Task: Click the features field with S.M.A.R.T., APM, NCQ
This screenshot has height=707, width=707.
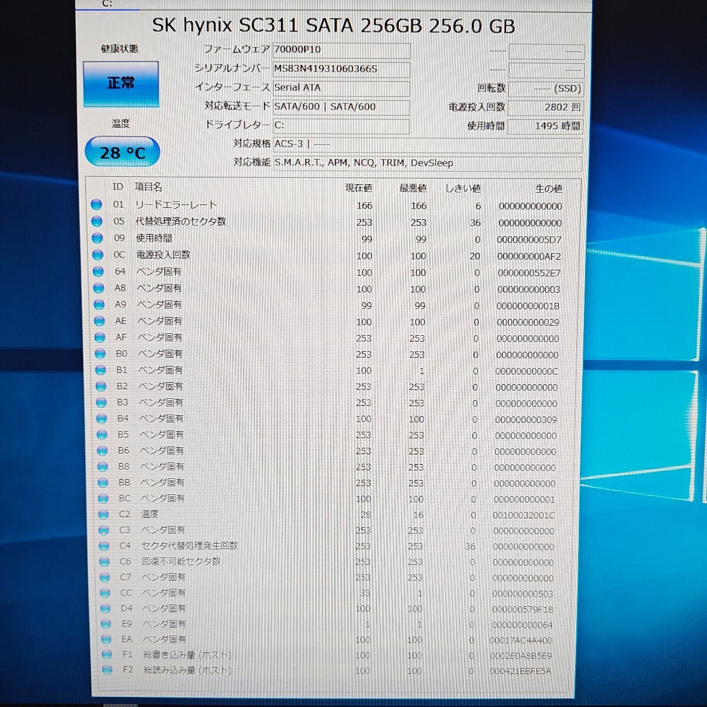Action: click(x=428, y=163)
